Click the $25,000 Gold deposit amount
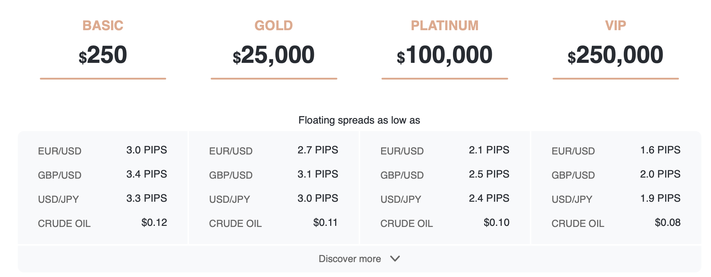 pos(274,55)
